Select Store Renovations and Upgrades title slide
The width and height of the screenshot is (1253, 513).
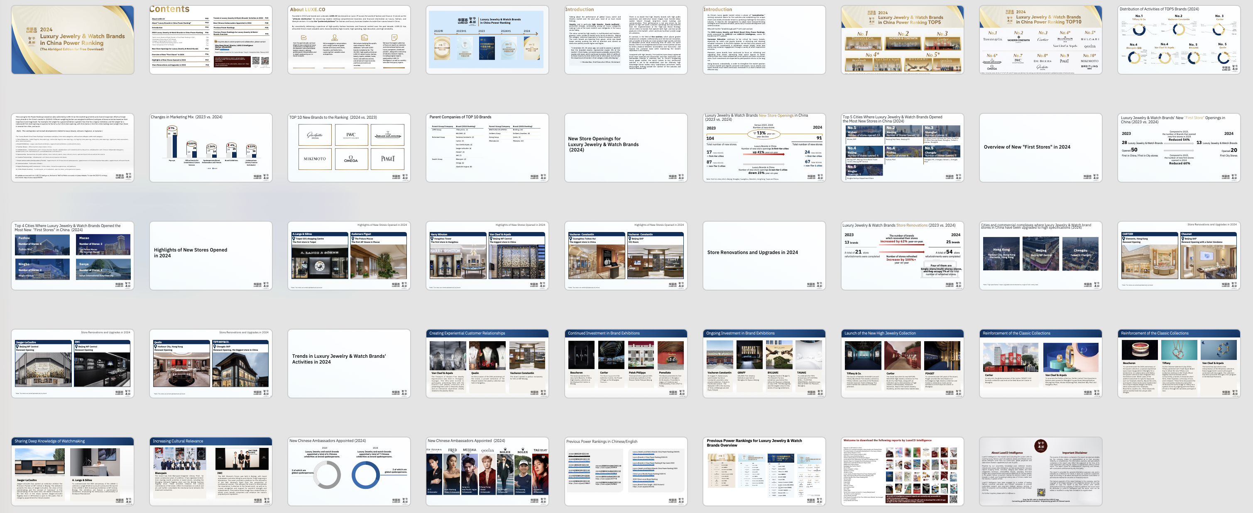[764, 256]
